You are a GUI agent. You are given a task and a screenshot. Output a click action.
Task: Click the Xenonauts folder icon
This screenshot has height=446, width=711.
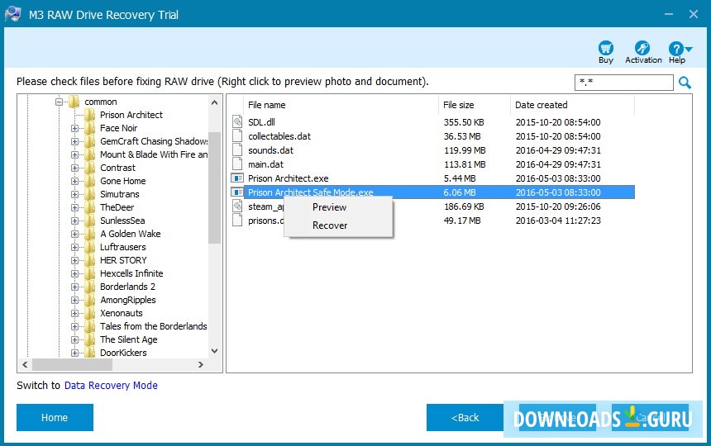(90, 313)
